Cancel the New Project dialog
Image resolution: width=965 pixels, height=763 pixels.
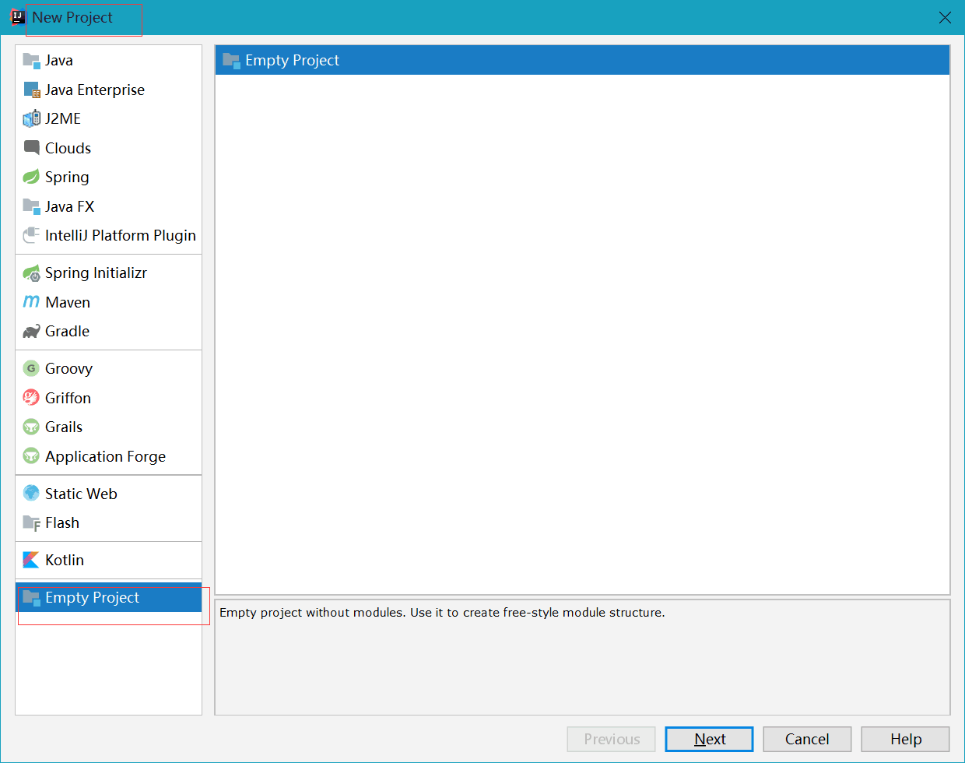pyautogui.click(x=807, y=739)
